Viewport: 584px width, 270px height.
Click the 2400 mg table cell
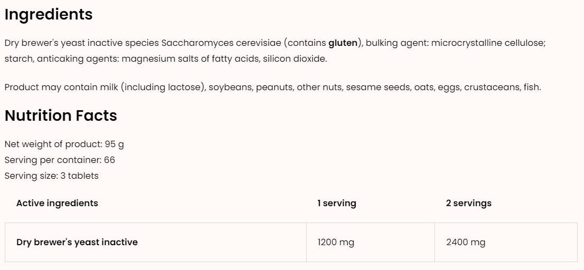point(466,242)
